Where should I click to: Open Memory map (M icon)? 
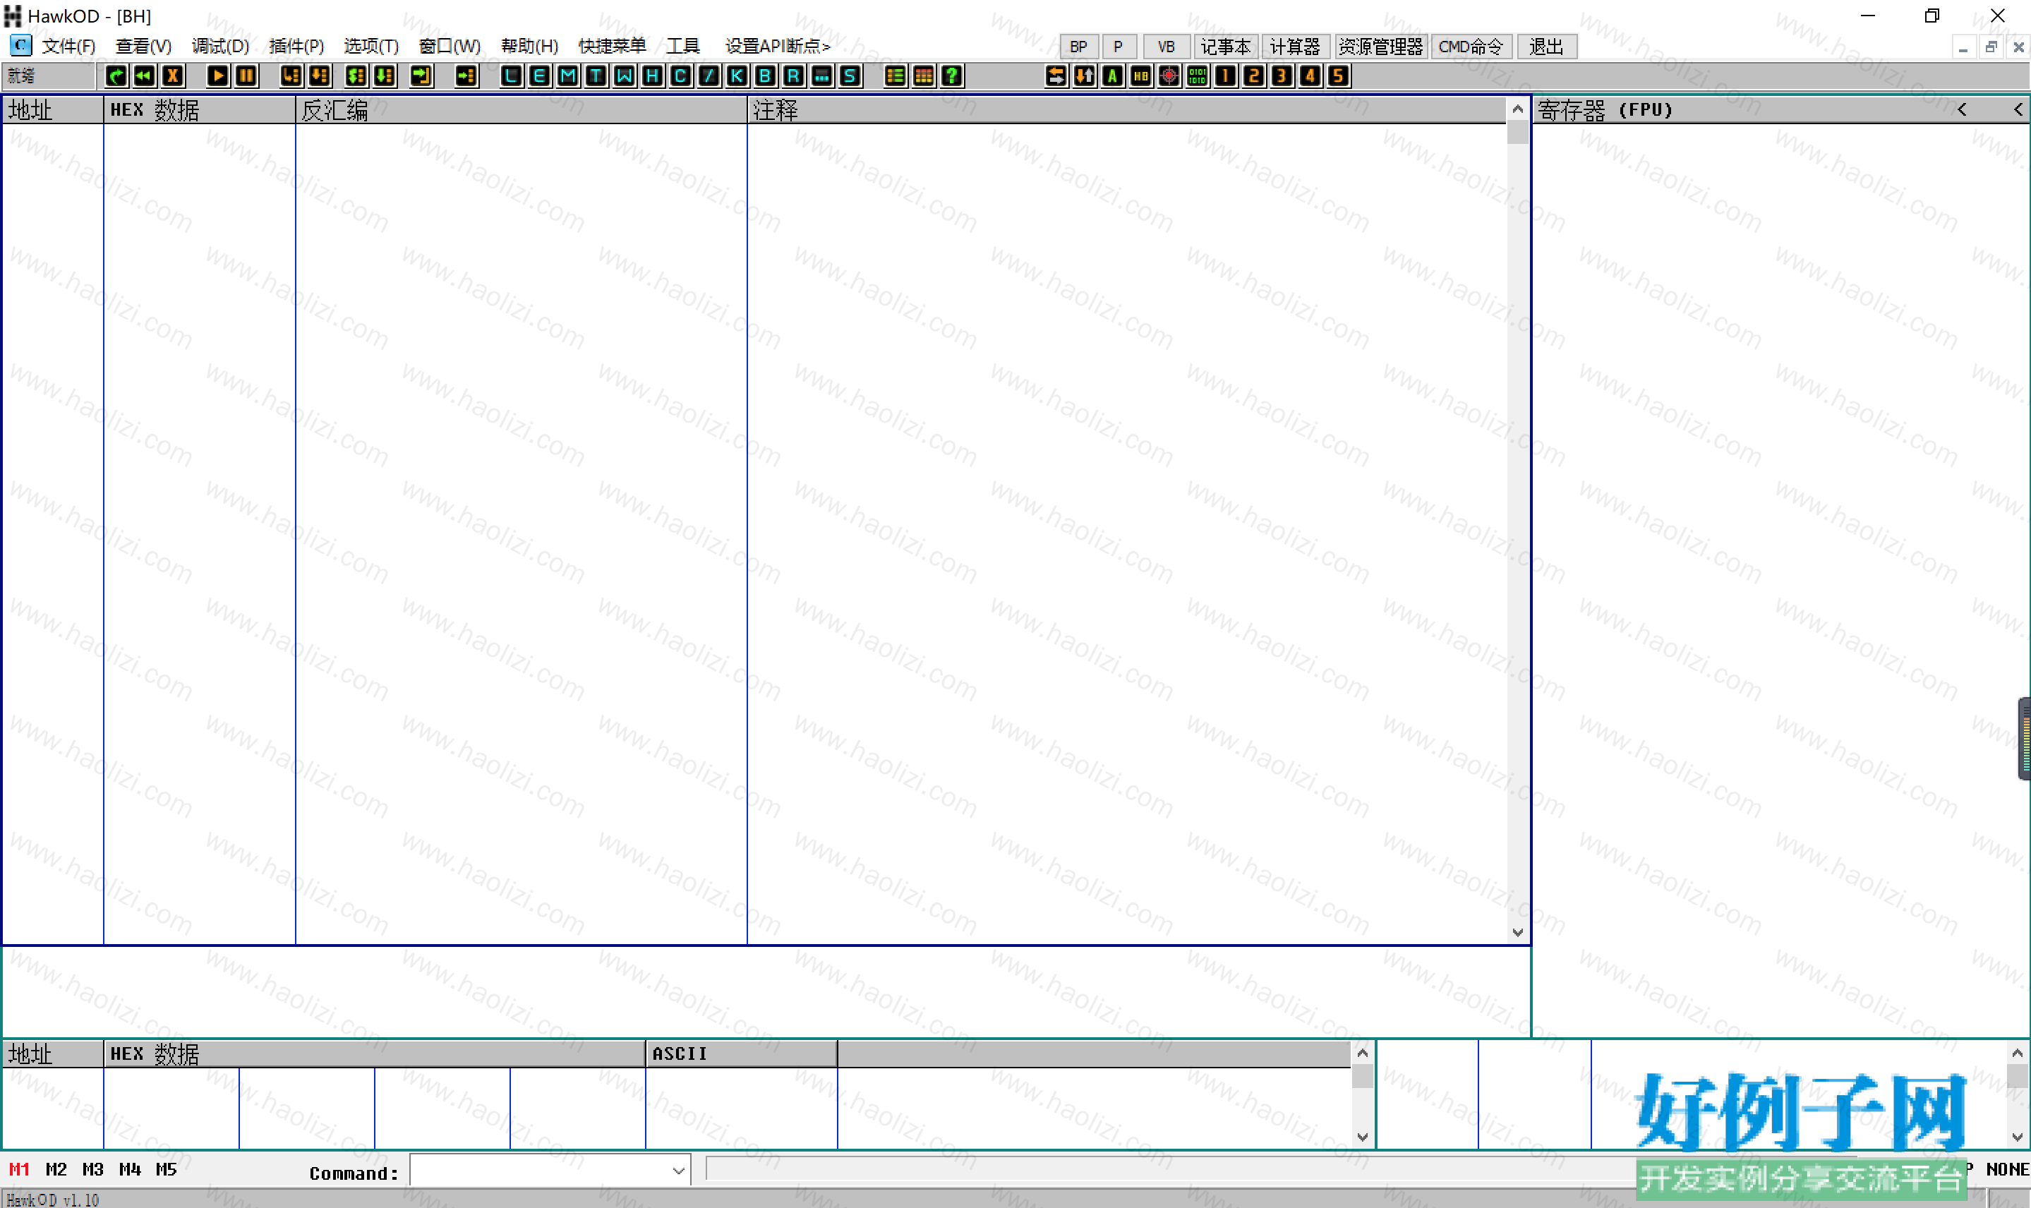point(568,76)
